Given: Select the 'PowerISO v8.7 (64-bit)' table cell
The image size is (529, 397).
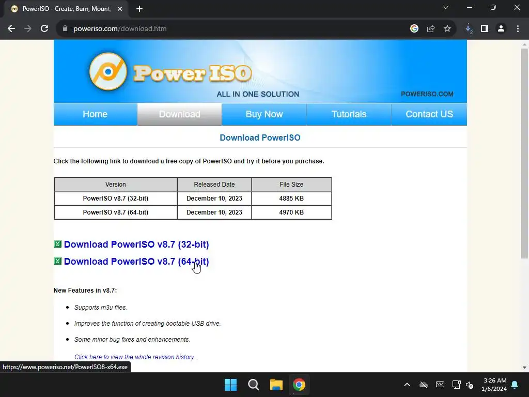Looking at the screenshot, I should [116, 212].
